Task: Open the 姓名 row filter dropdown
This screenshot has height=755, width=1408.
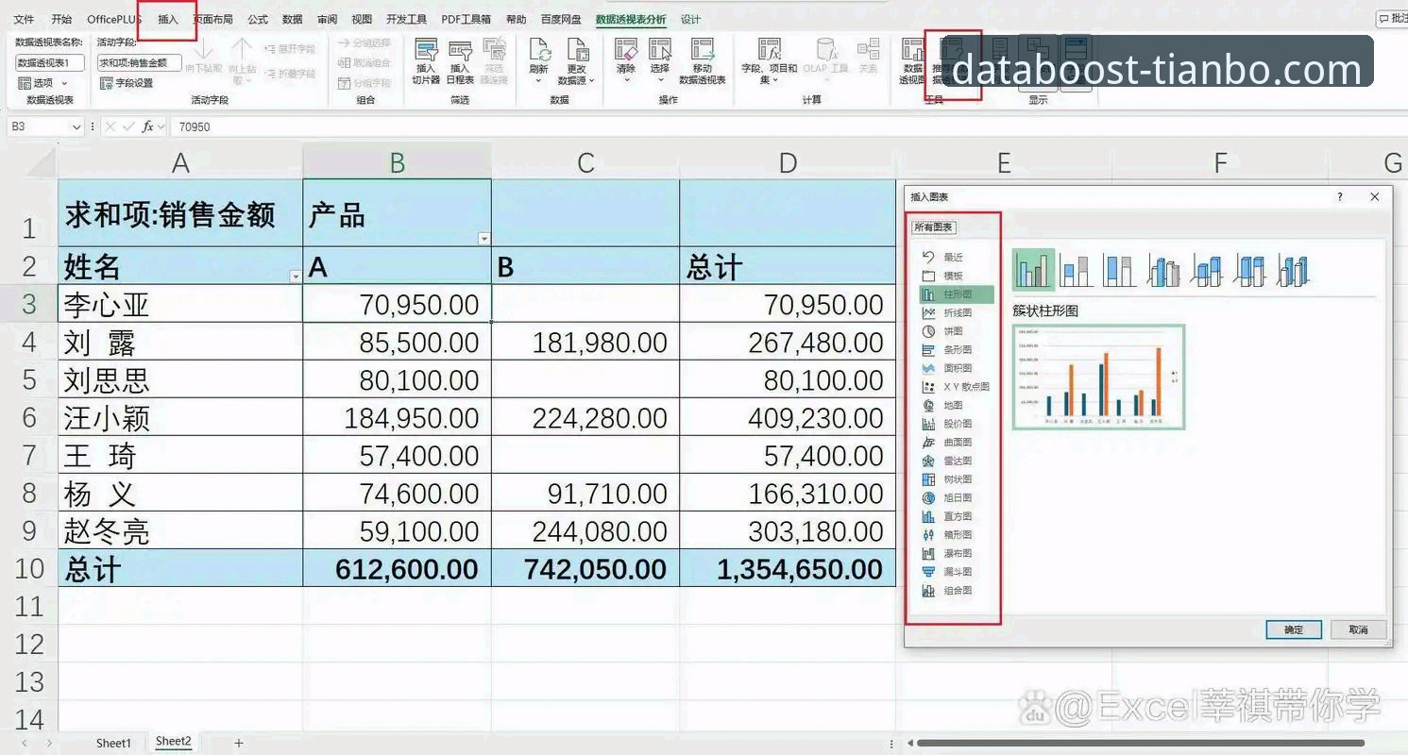Action: (296, 277)
